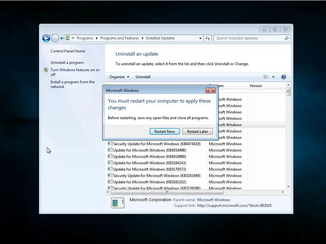Click the greyed Forward navigation button
The image size is (326, 244).
[55, 38]
